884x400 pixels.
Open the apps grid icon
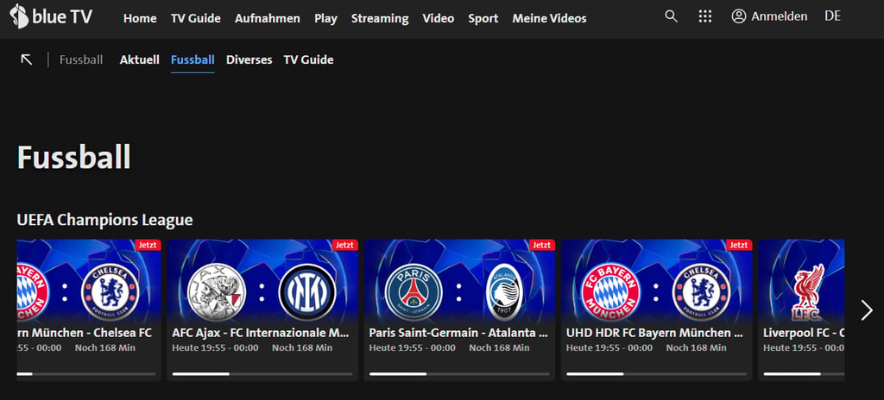point(704,16)
